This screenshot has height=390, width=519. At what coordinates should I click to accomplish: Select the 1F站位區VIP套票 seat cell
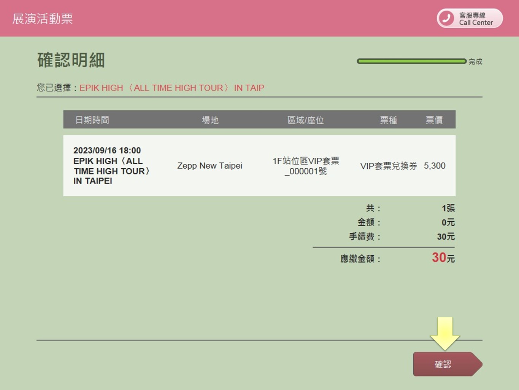coord(306,166)
